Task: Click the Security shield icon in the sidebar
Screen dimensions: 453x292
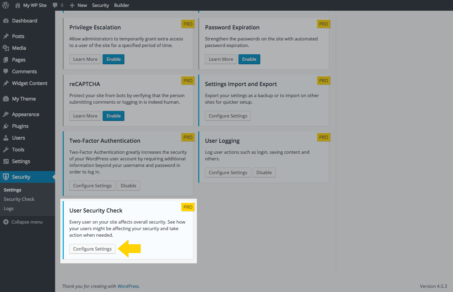Action: coord(7,177)
